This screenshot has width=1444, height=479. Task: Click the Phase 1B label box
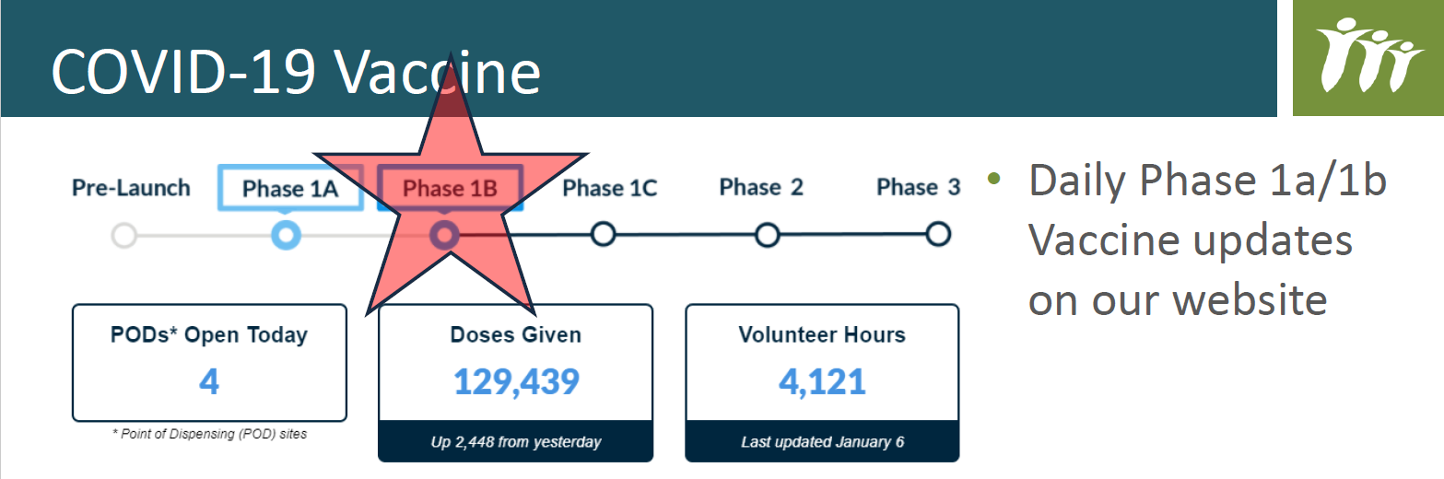[451, 189]
